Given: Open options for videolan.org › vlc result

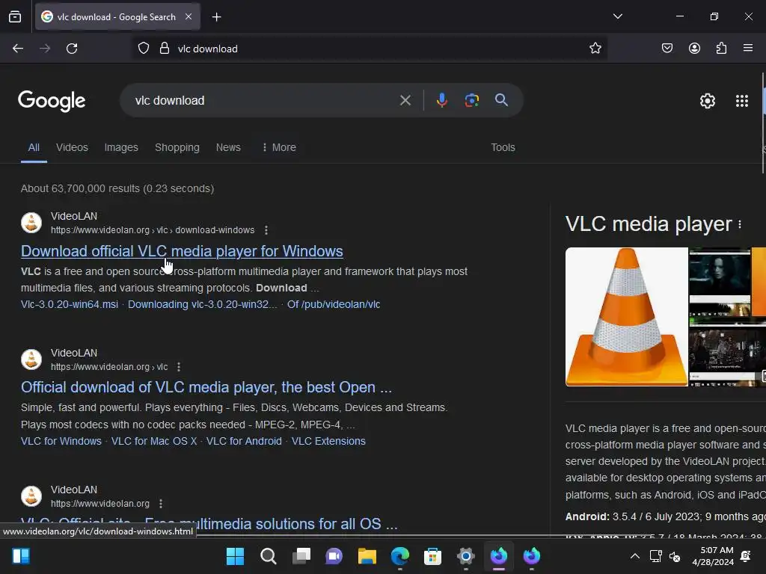Looking at the screenshot, I should click(x=179, y=366).
